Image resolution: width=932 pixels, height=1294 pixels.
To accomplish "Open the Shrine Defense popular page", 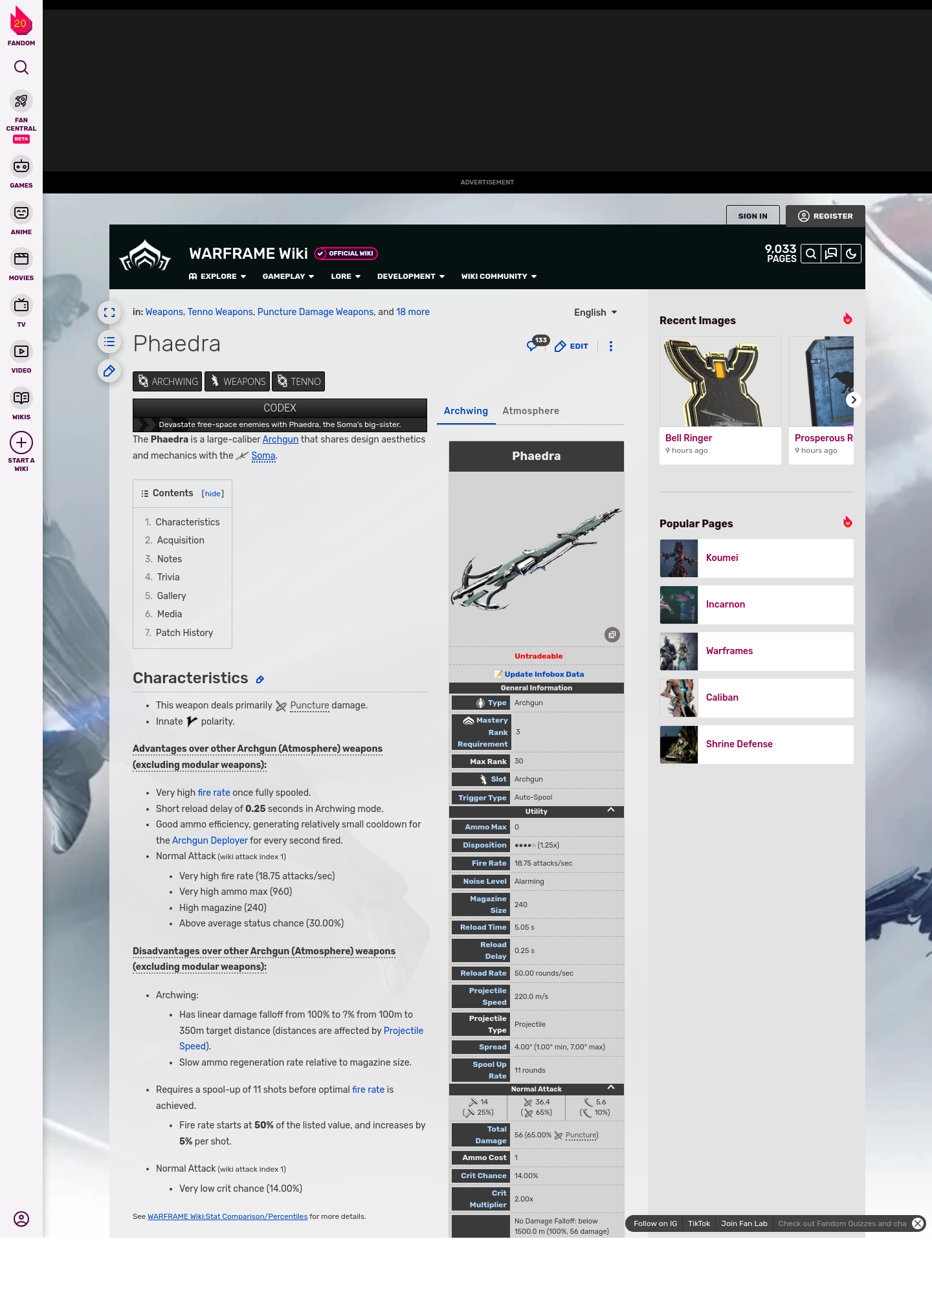I will click(x=757, y=745).
